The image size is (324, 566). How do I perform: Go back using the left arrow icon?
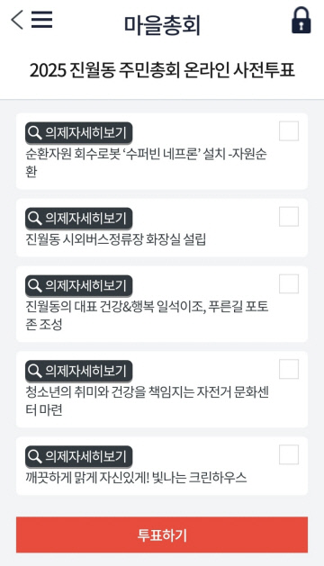point(17,20)
